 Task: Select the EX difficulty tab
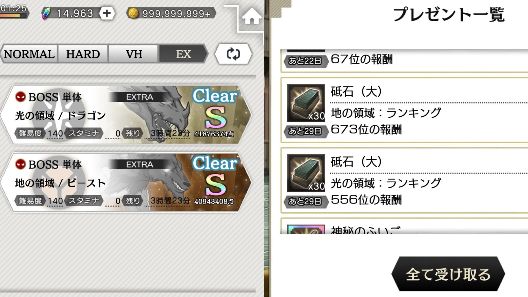tap(183, 54)
